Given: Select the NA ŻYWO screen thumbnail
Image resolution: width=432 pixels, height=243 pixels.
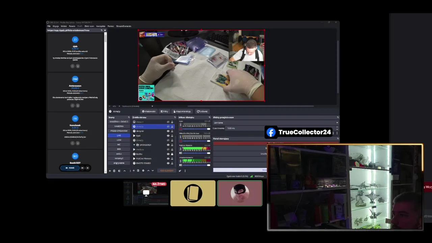Looking at the screenshot, I should tap(146, 193).
